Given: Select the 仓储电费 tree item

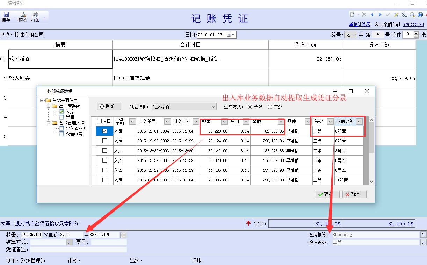Looking at the screenshot, I should click(74, 134).
